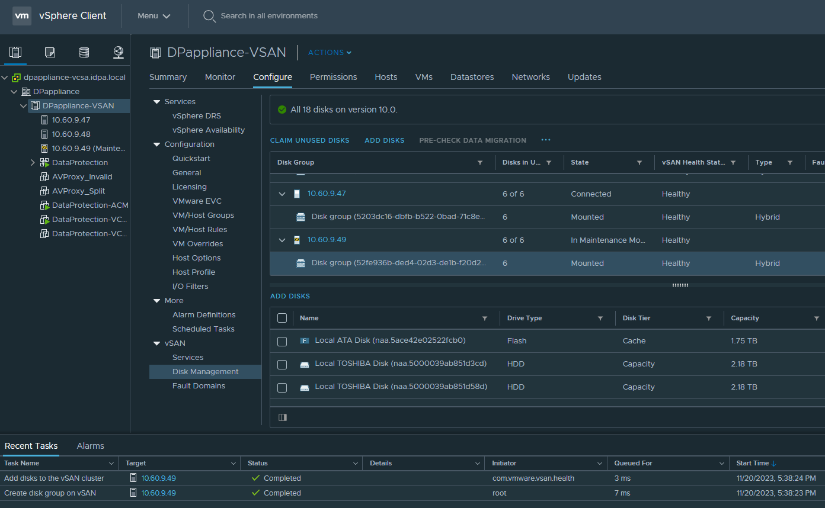Image resolution: width=825 pixels, height=508 pixels.
Task: Click the search magnifier icon
Action: coord(209,16)
